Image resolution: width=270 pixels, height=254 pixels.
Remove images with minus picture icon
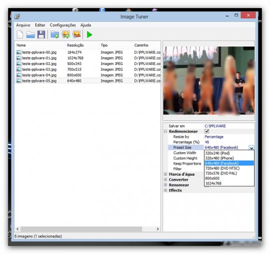pyautogui.click(x=76, y=34)
